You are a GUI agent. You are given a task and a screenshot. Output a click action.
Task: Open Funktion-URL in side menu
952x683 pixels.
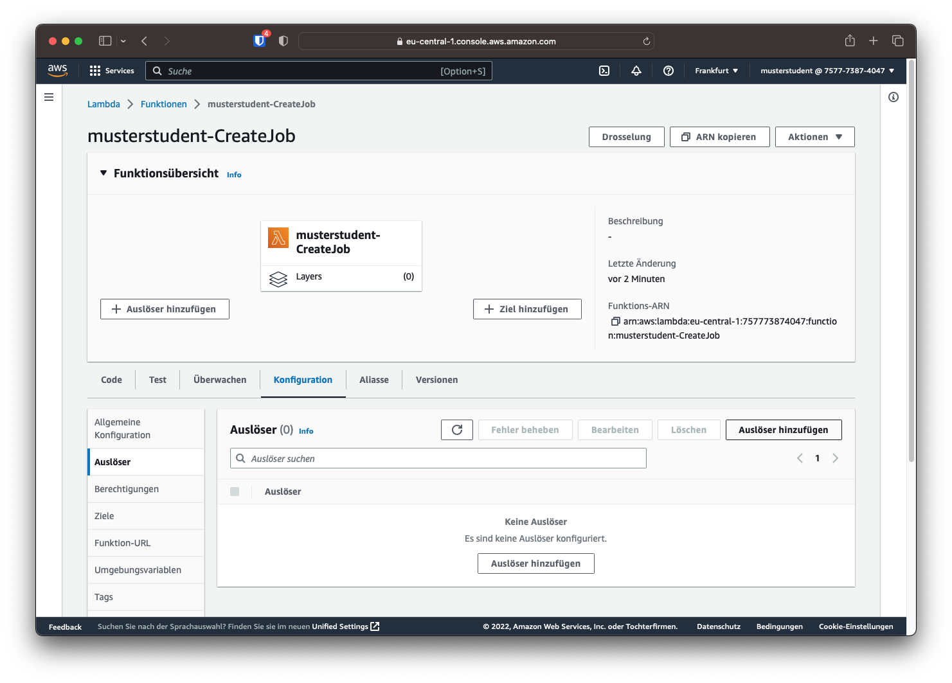(x=146, y=543)
